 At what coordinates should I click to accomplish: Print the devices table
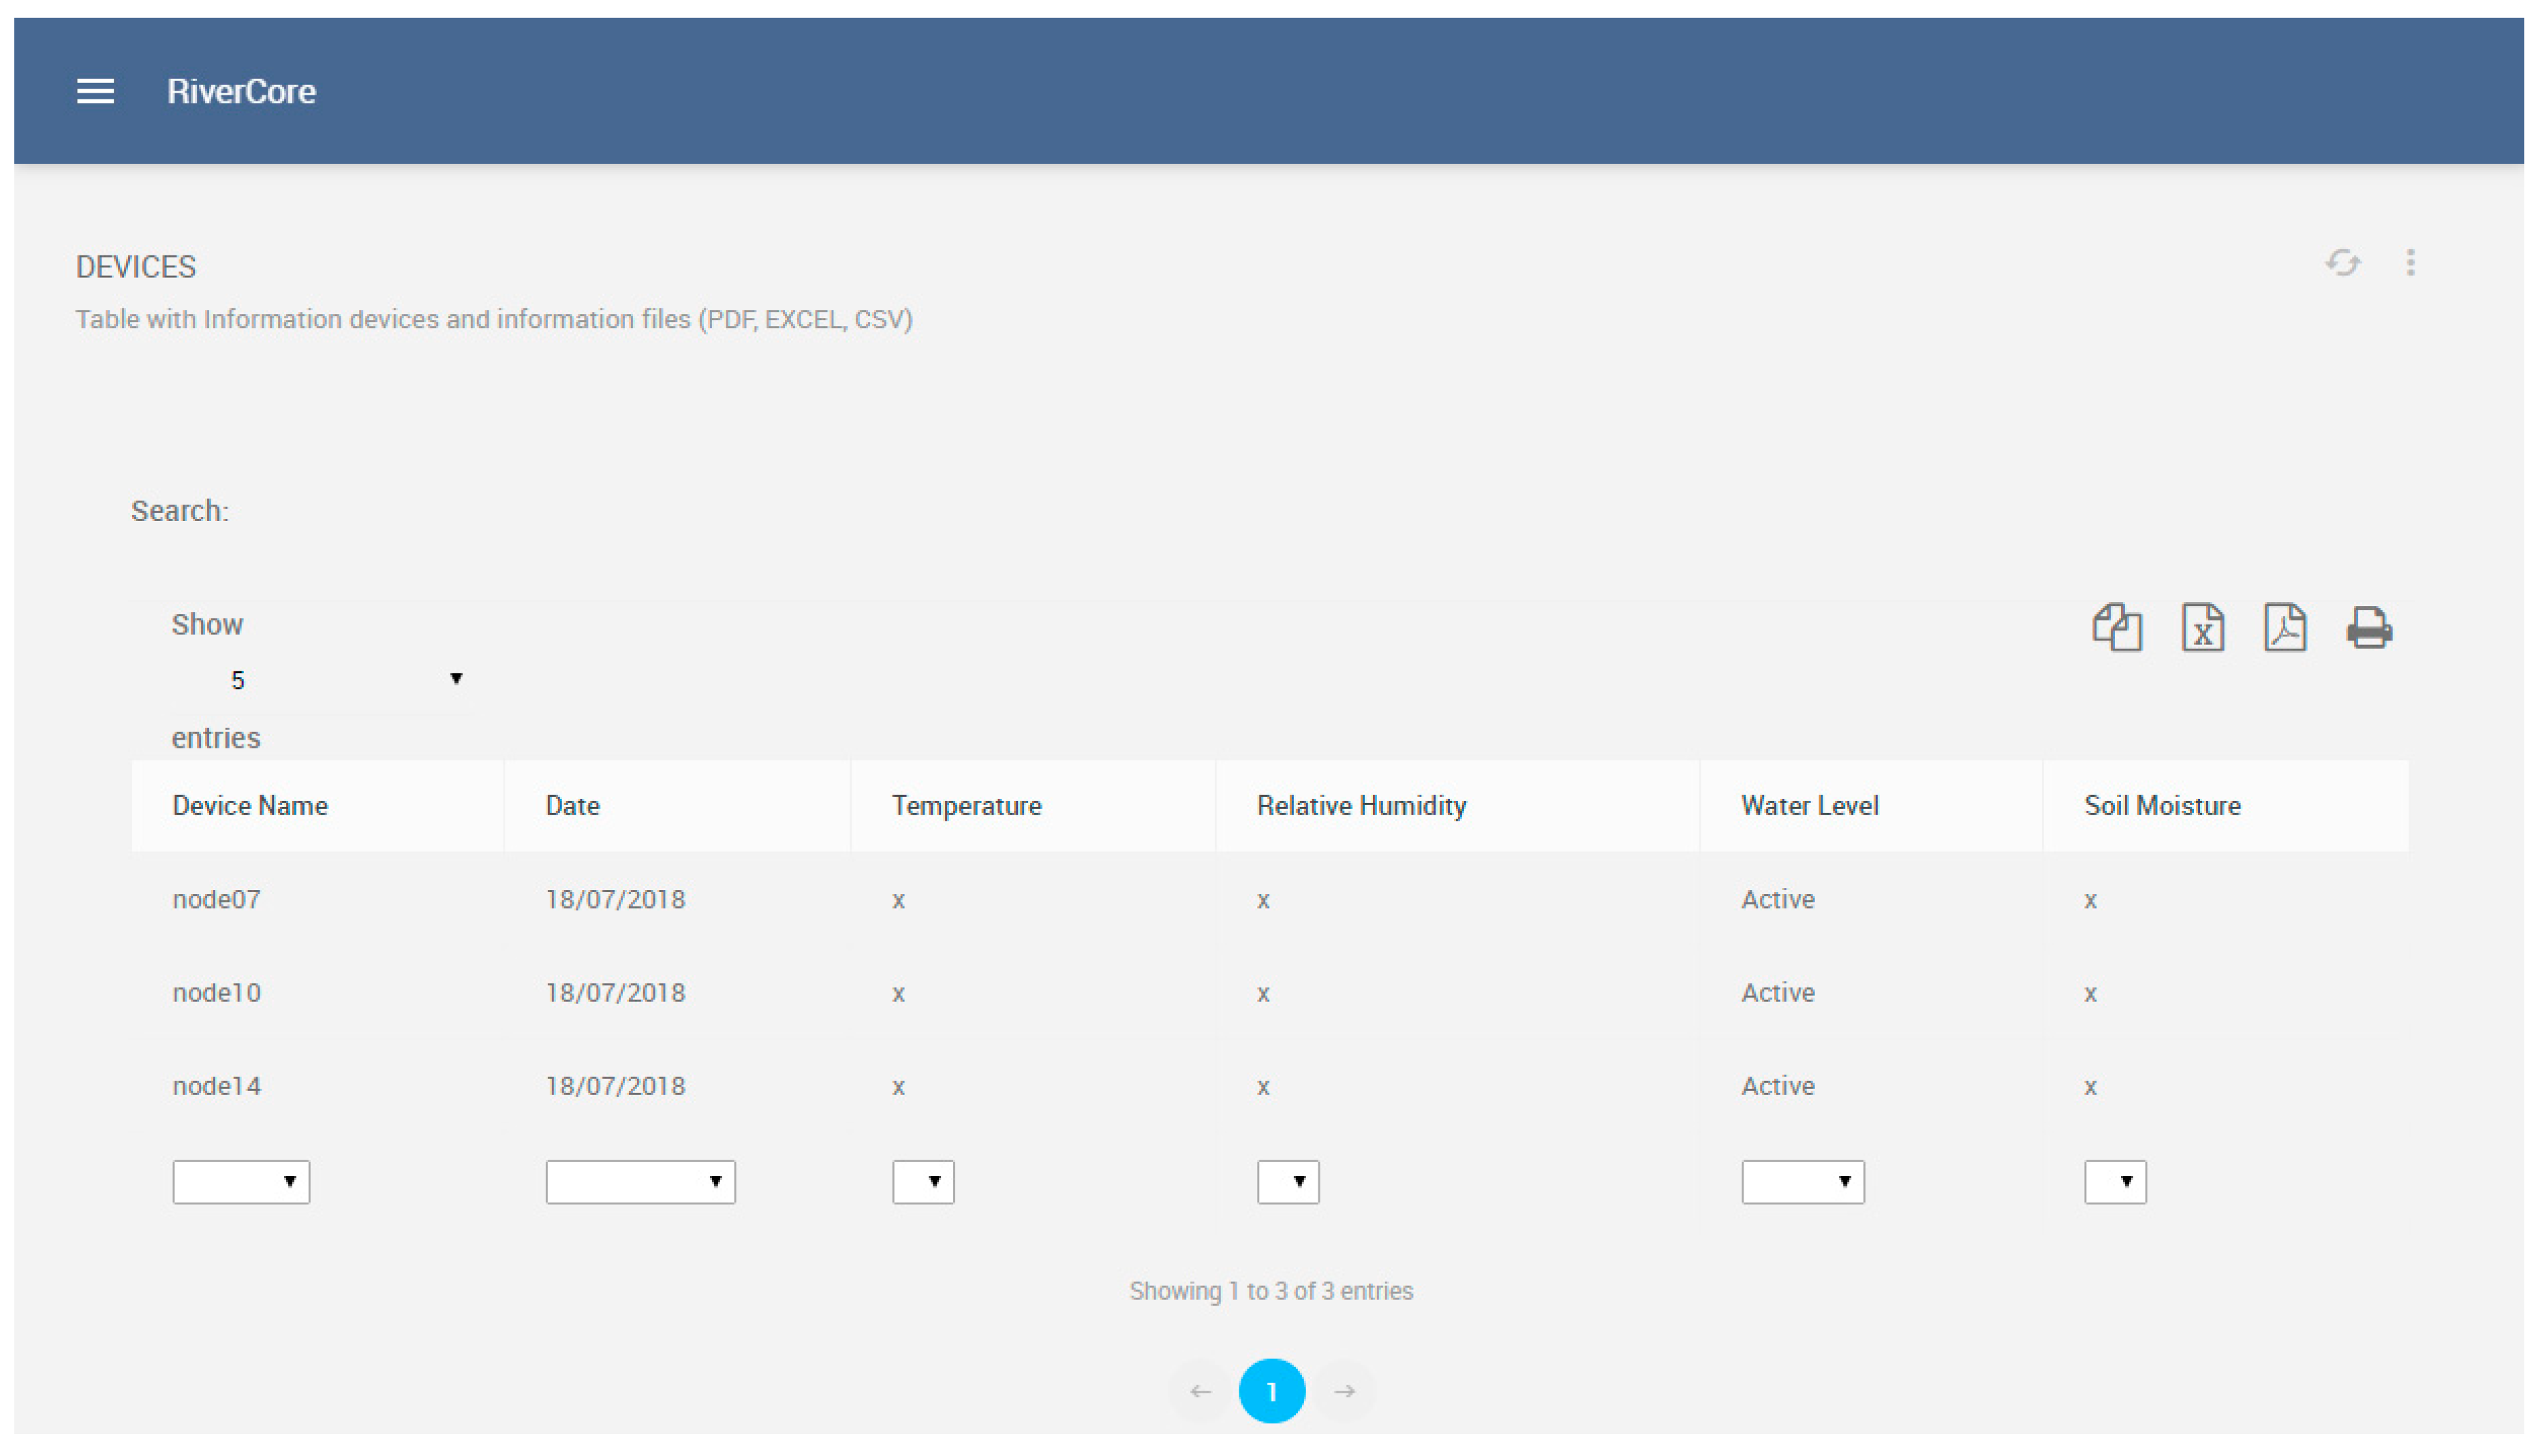point(2368,628)
